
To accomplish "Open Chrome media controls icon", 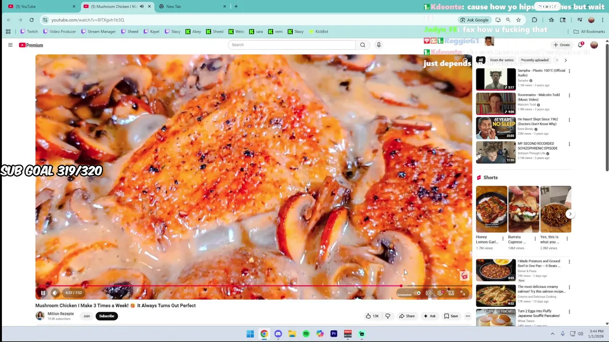I will pyautogui.click(x=580, y=20).
